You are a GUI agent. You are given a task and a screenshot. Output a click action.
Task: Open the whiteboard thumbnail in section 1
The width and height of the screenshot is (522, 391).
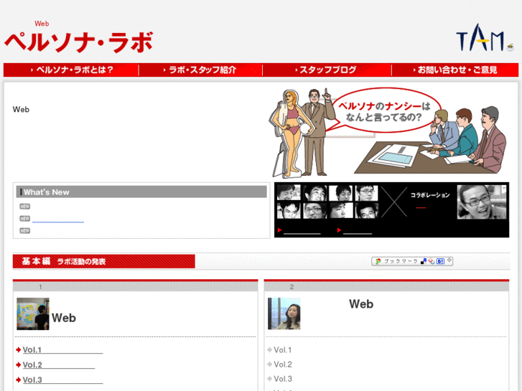tap(33, 314)
